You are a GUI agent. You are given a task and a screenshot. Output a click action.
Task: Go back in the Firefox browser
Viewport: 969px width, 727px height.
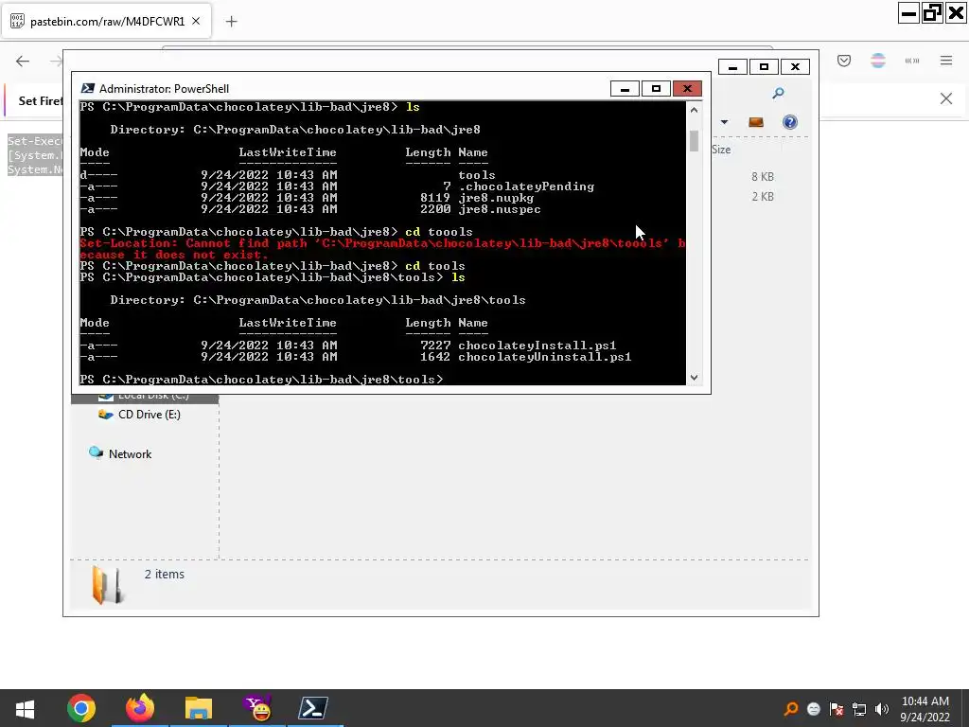(23, 61)
